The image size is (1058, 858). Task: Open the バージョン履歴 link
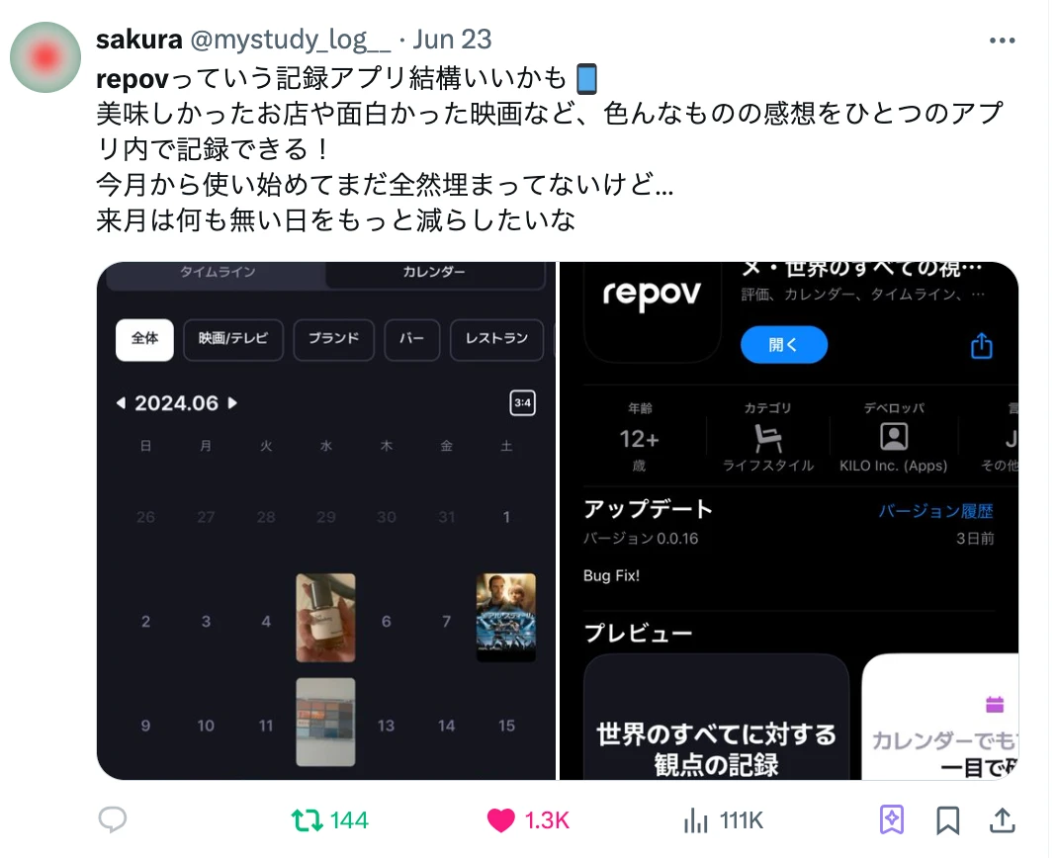tap(935, 511)
